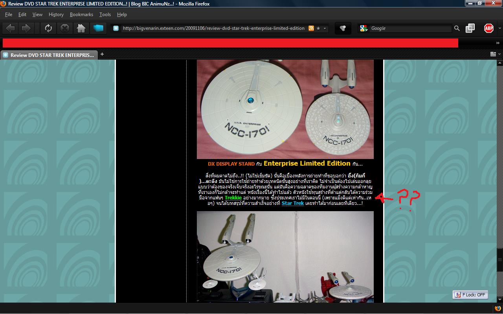Click the DX DISPLAY STAND orange text

pyautogui.click(x=231, y=164)
